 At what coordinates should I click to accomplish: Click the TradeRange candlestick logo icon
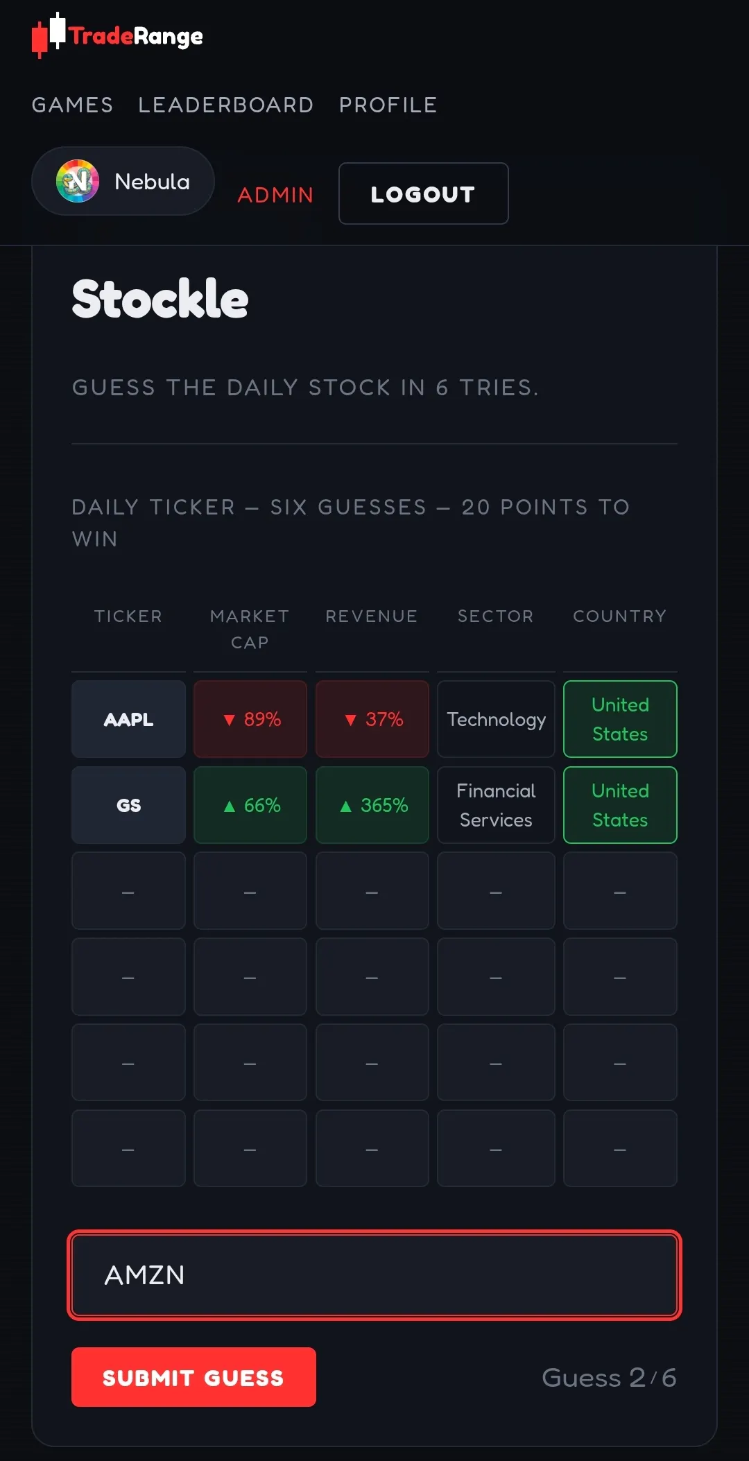pyautogui.click(x=49, y=35)
